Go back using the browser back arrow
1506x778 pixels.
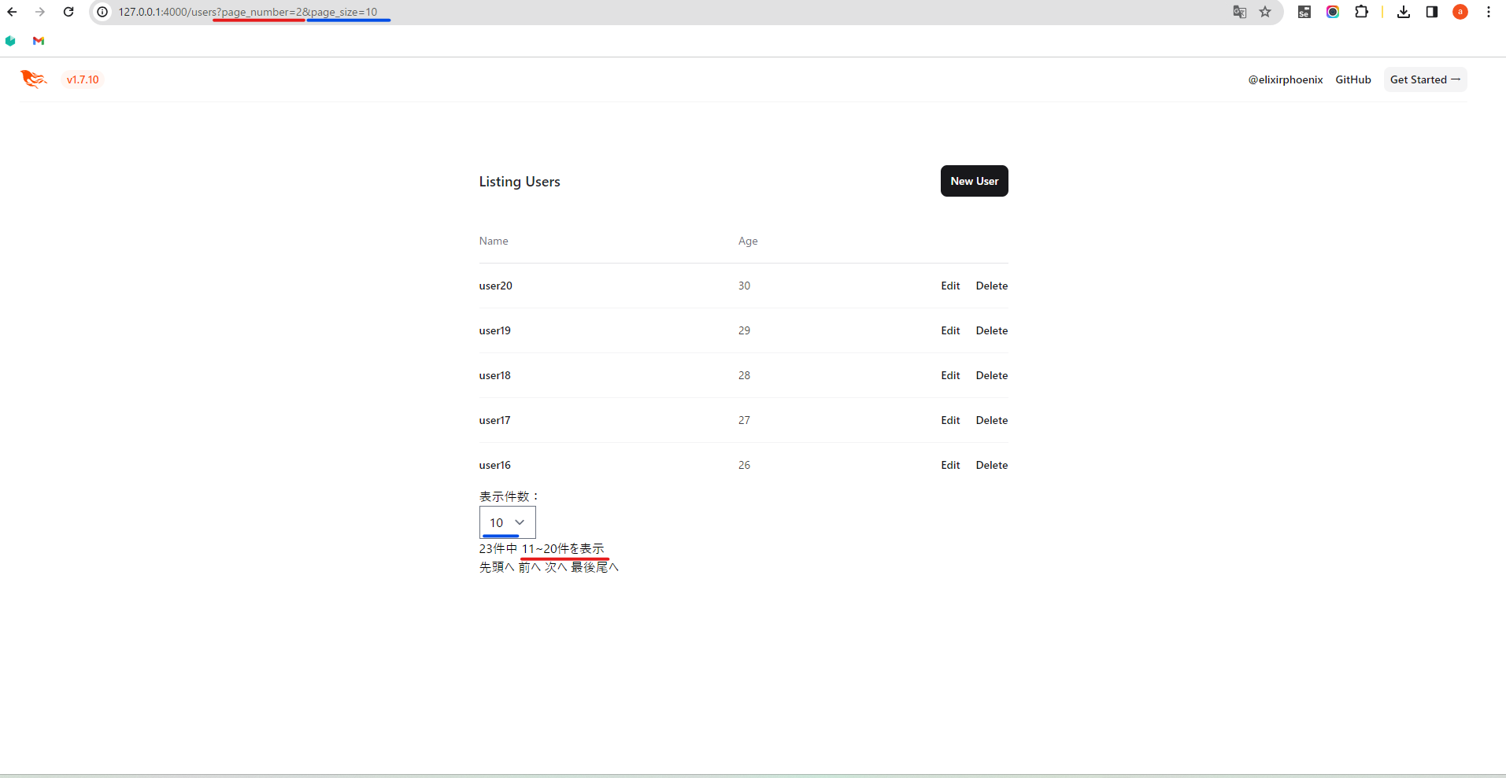(12, 12)
